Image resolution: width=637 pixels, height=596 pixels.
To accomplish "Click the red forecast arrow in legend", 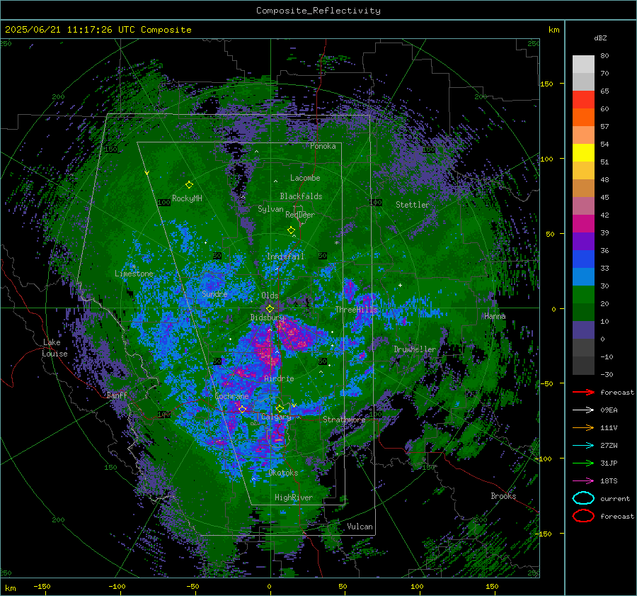I will click(583, 392).
